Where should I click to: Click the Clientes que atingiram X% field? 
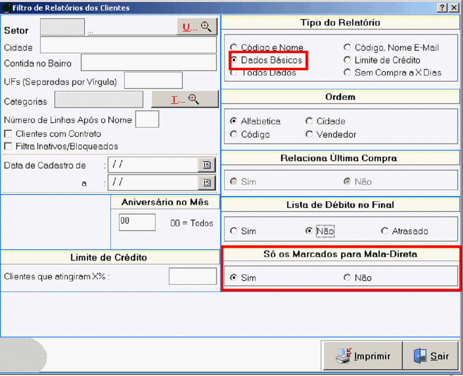pos(193,277)
